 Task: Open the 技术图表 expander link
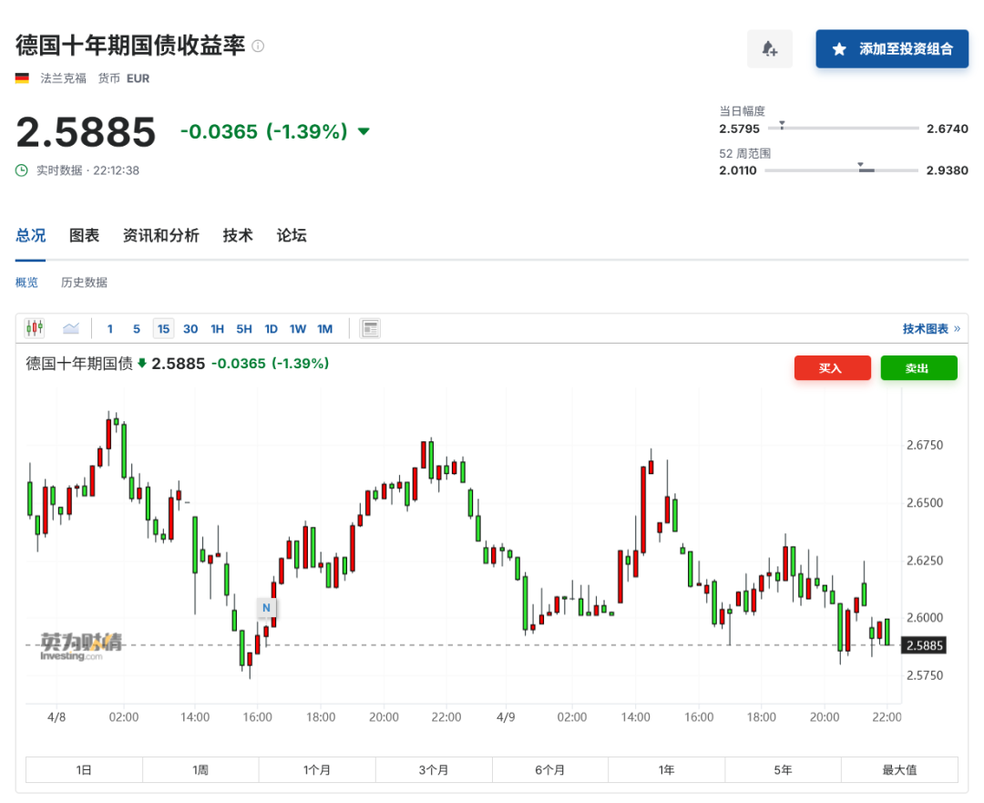[930, 329]
